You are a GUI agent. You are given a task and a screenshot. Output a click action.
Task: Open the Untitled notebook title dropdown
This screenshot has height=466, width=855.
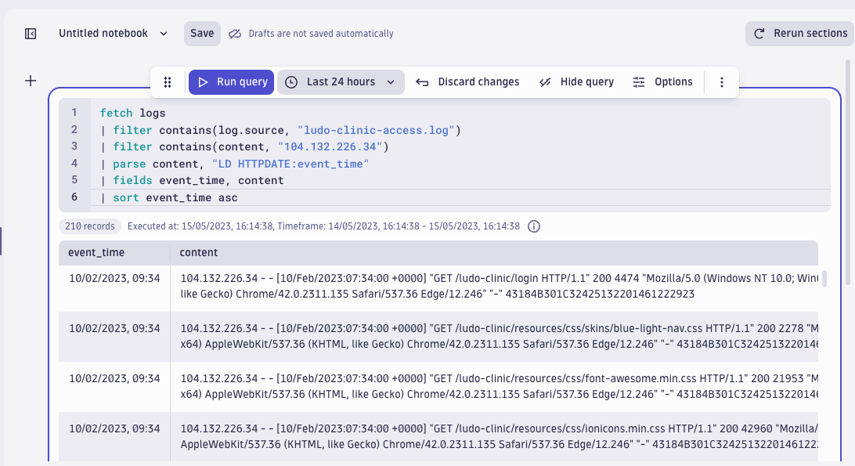tap(162, 33)
